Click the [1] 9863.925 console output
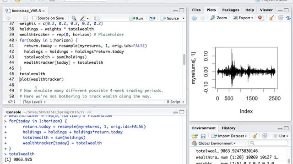 pos(18,159)
